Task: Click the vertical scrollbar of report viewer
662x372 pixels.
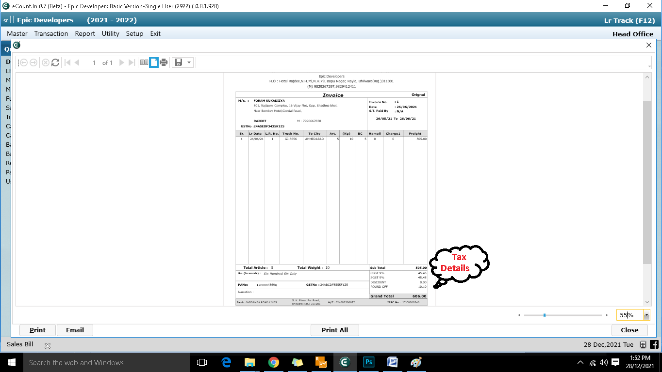Action: (647, 183)
